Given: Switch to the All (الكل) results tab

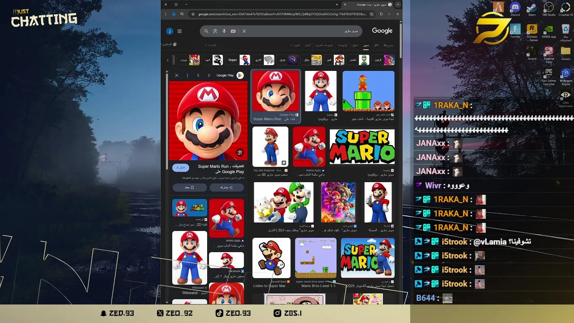Looking at the screenshot, I should tap(376, 45).
